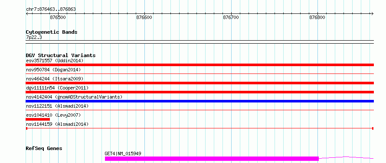386x163 pixels.
Task: Open the DGV Structural Variants track title
Action: tap(61, 55)
